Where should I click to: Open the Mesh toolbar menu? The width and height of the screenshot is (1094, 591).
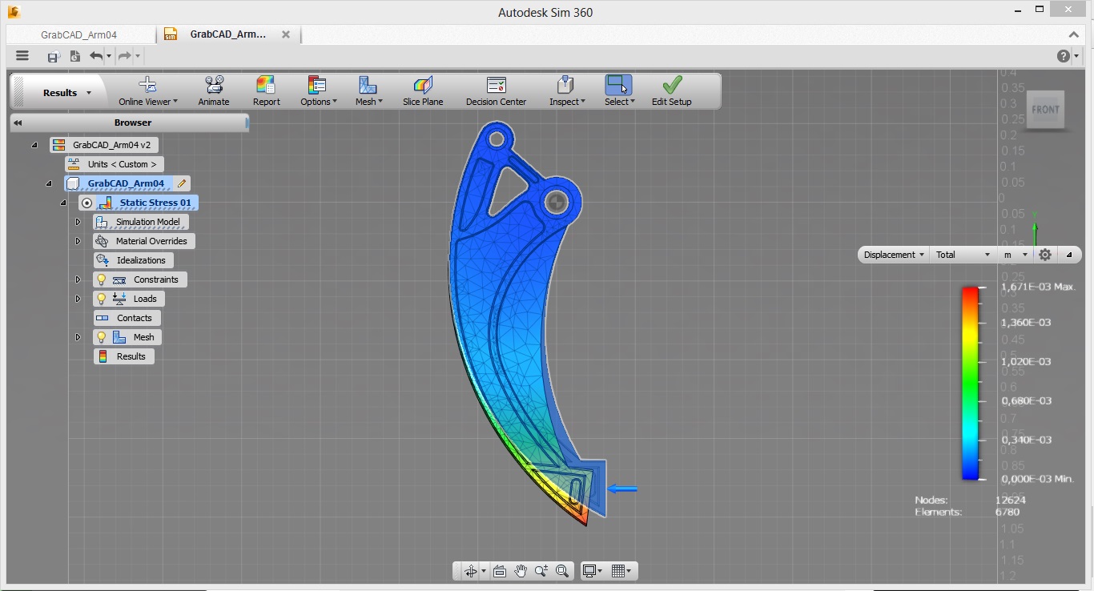[x=369, y=91]
